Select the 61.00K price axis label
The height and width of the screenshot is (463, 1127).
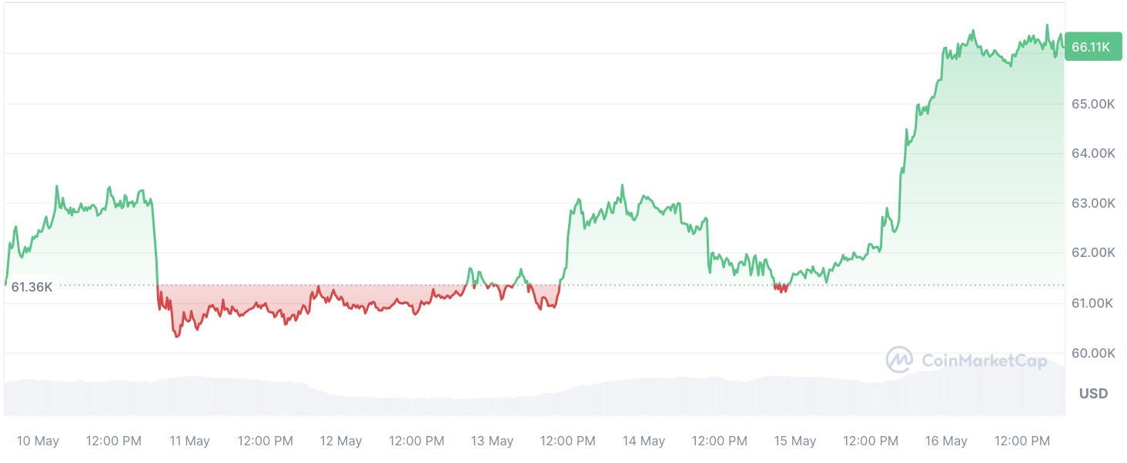click(1093, 304)
